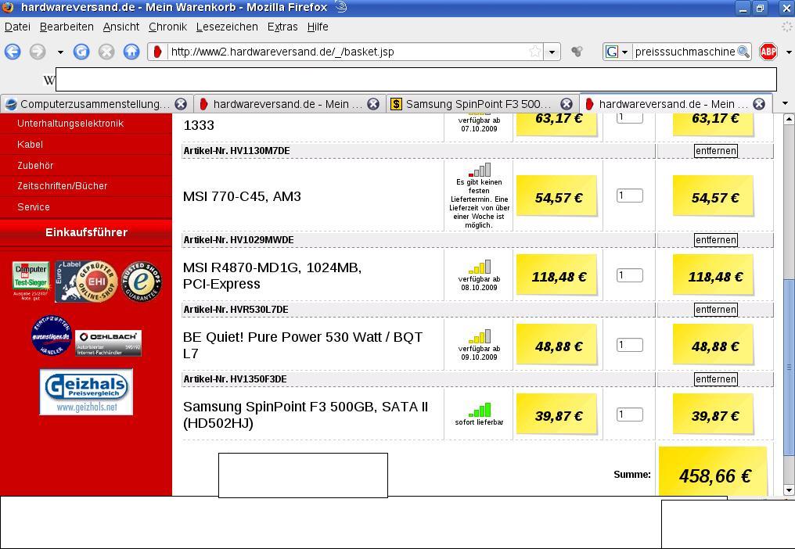This screenshot has width=795, height=549.
Task: Open the Service section
Action: click(34, 206)
